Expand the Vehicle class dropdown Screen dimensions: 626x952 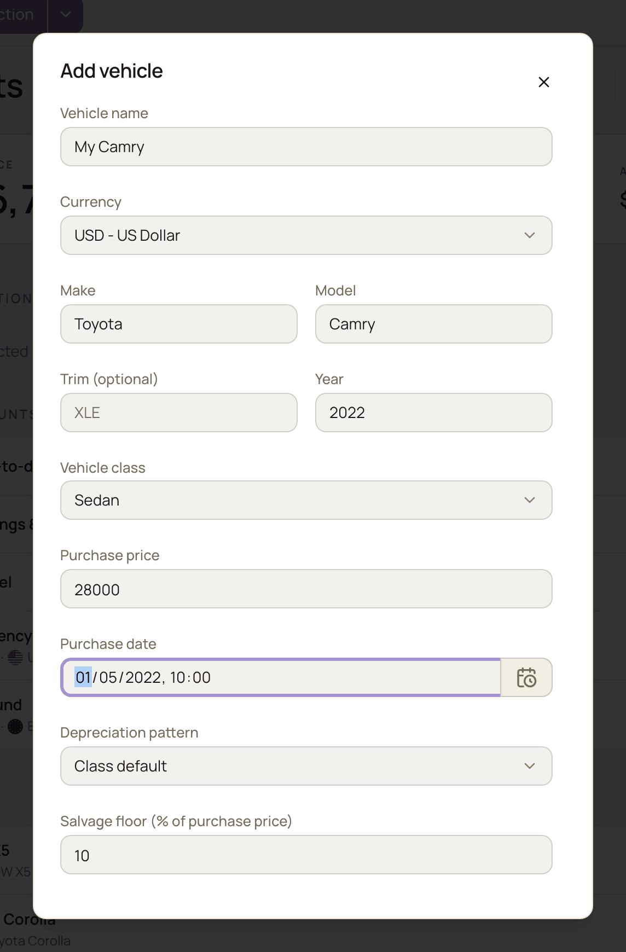(x=306, y=500)
